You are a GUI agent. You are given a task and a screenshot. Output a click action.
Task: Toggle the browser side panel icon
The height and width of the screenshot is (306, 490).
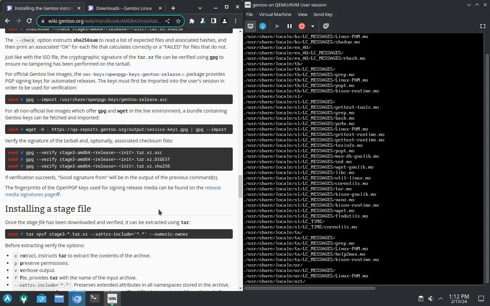214,21
